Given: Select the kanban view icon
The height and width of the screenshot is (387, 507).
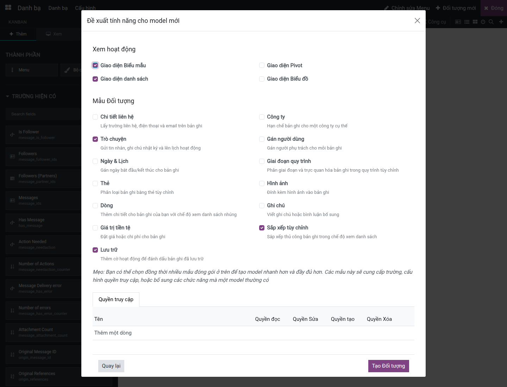Looking at the screenshot, I should click(475, 22).
